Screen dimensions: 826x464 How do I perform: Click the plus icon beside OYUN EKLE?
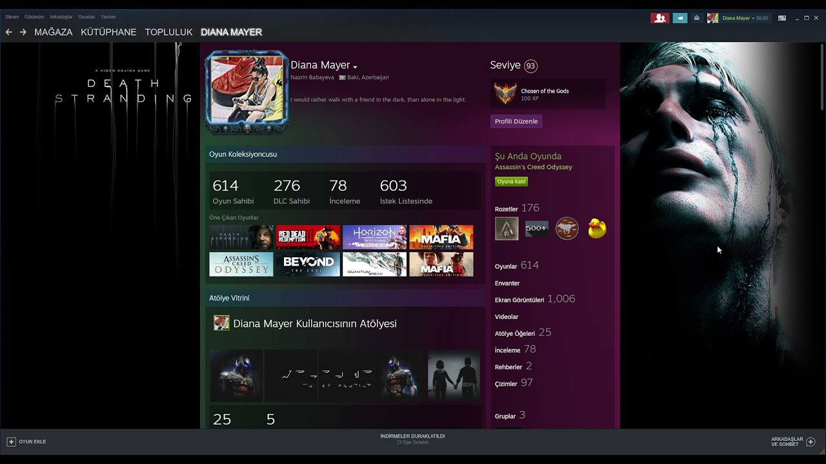11,441
